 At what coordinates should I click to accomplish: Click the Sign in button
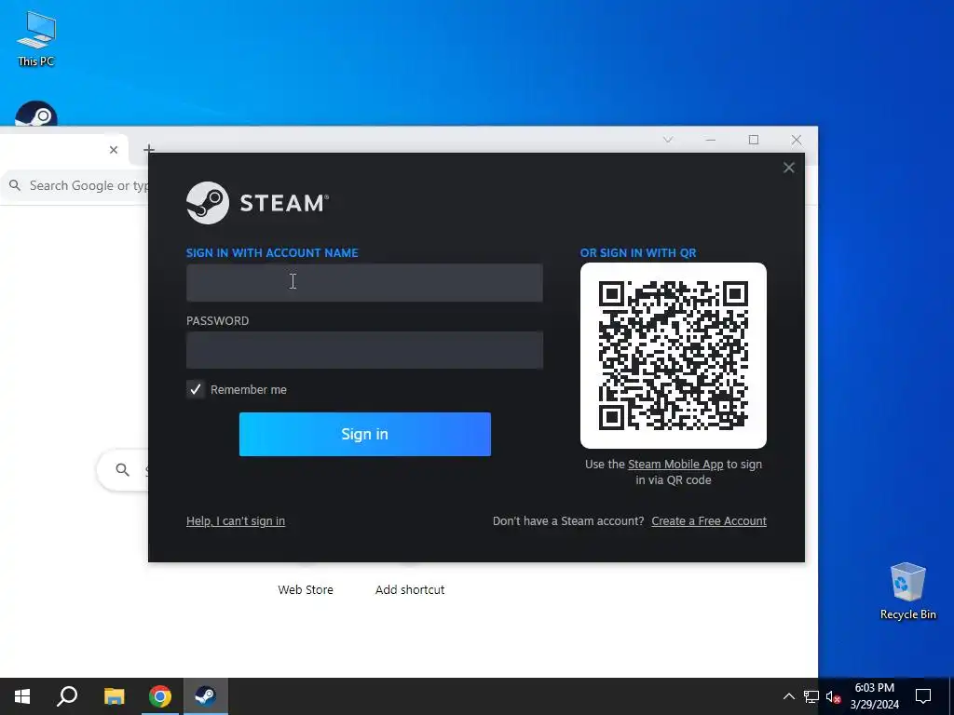pos(365,434)
